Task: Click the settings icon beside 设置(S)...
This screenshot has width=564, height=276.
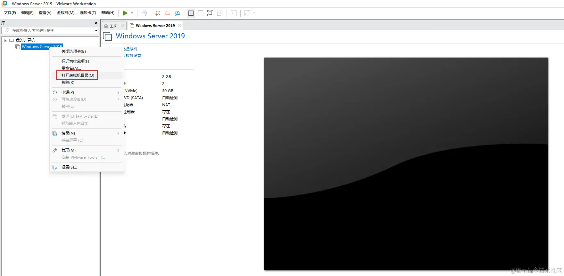Action: (x=55, y=167)
